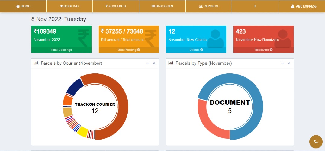Click the ₹ 37255 / 73648 amount
The image size is (325, 151).
click(x=122, y=31)
